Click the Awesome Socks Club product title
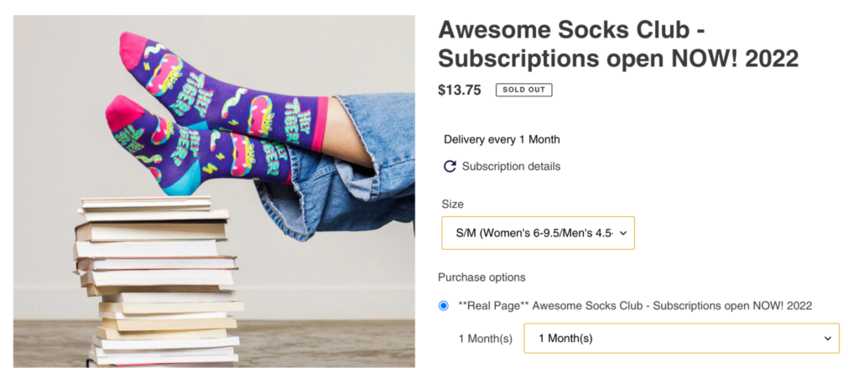Viewport: 859px width, 368px height. pos(617,44)
